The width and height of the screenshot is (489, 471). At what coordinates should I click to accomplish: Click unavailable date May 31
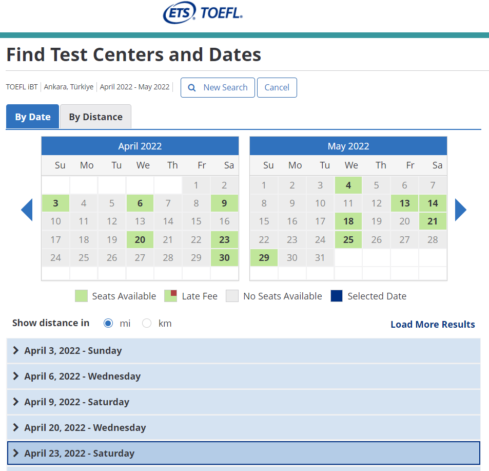[x=320, y=257]
